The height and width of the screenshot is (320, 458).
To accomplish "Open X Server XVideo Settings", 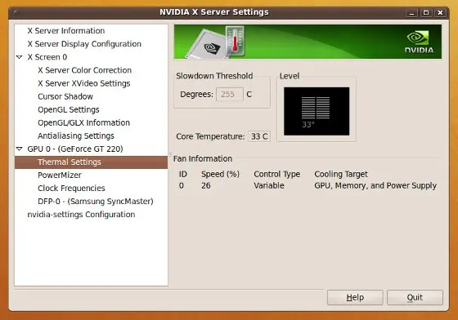I will (84, 83).
